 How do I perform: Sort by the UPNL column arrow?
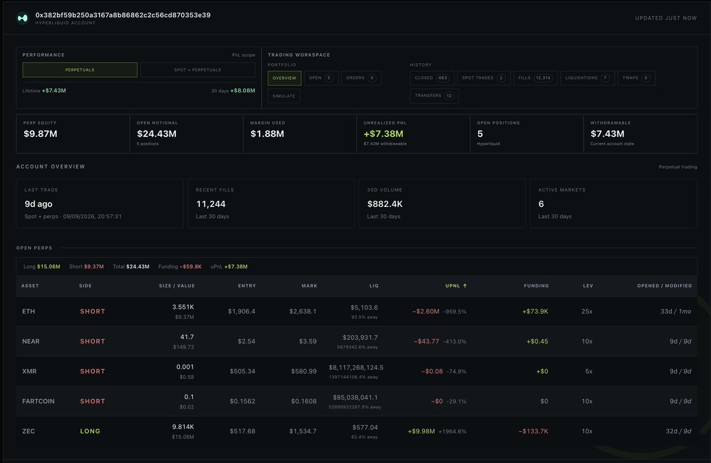tap(465, 286)
